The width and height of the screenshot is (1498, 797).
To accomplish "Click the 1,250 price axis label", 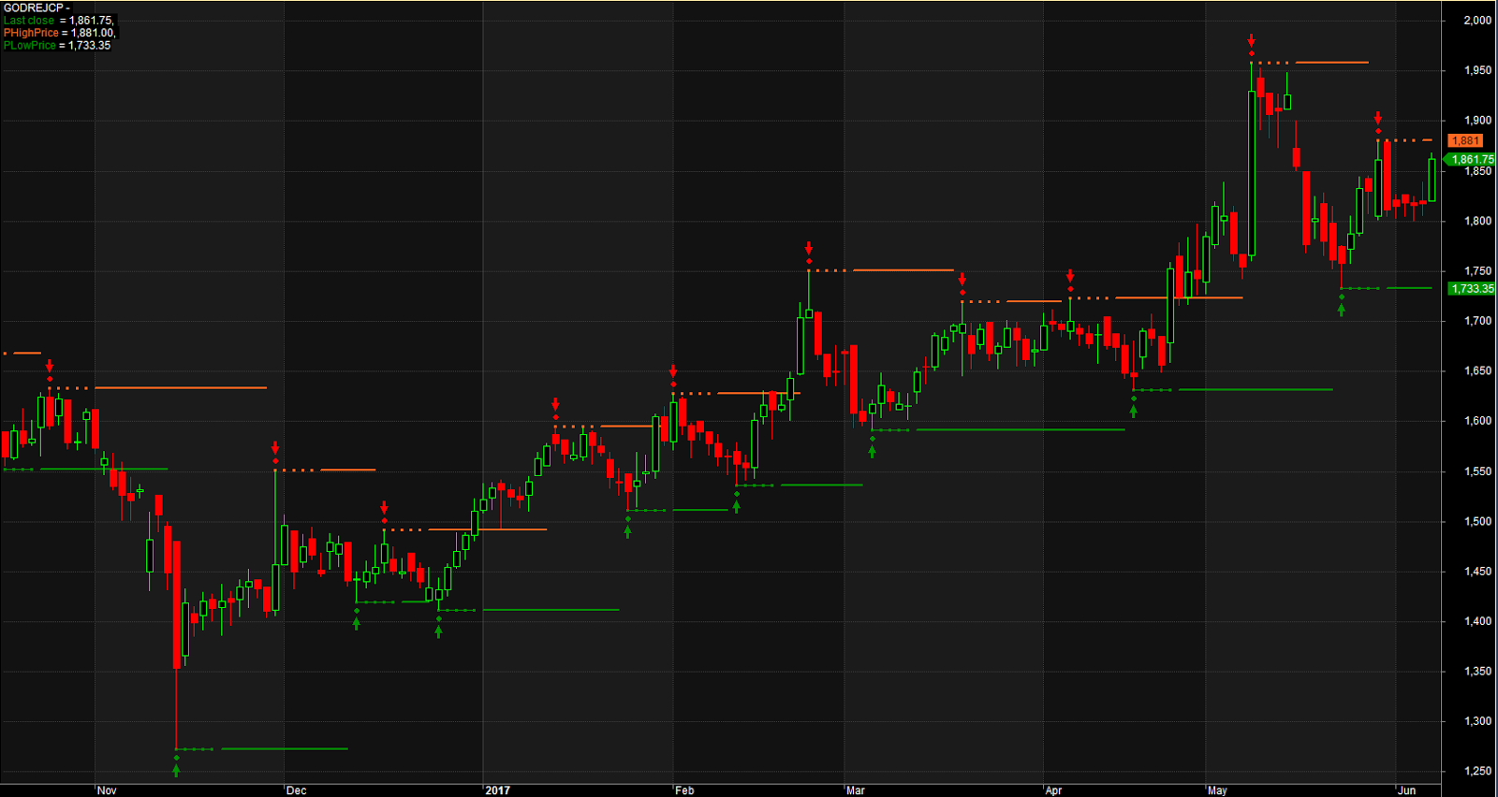I will (x=1477, y=772).
